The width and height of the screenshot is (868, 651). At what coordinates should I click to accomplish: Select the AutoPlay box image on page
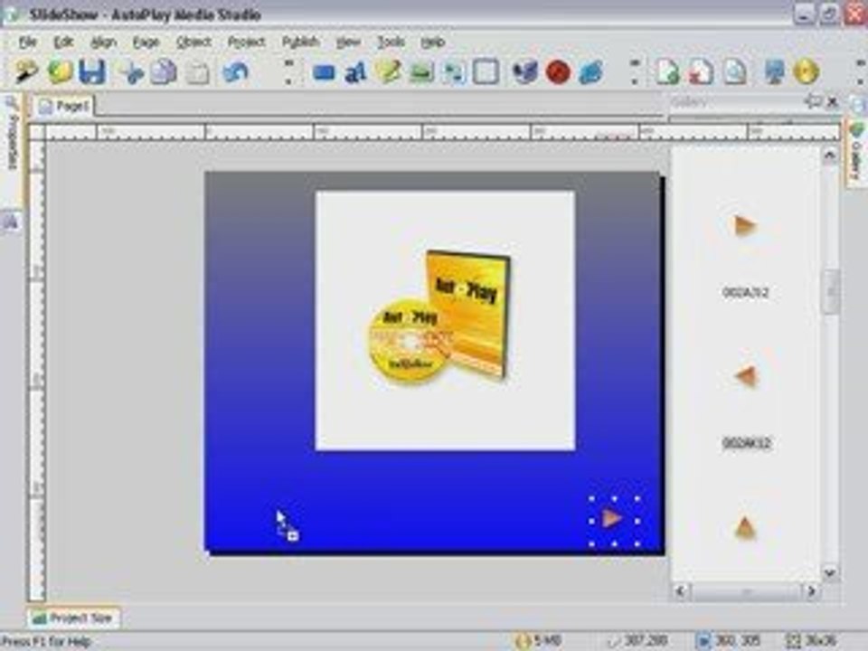pyautogui.click(x=445, y=320)
